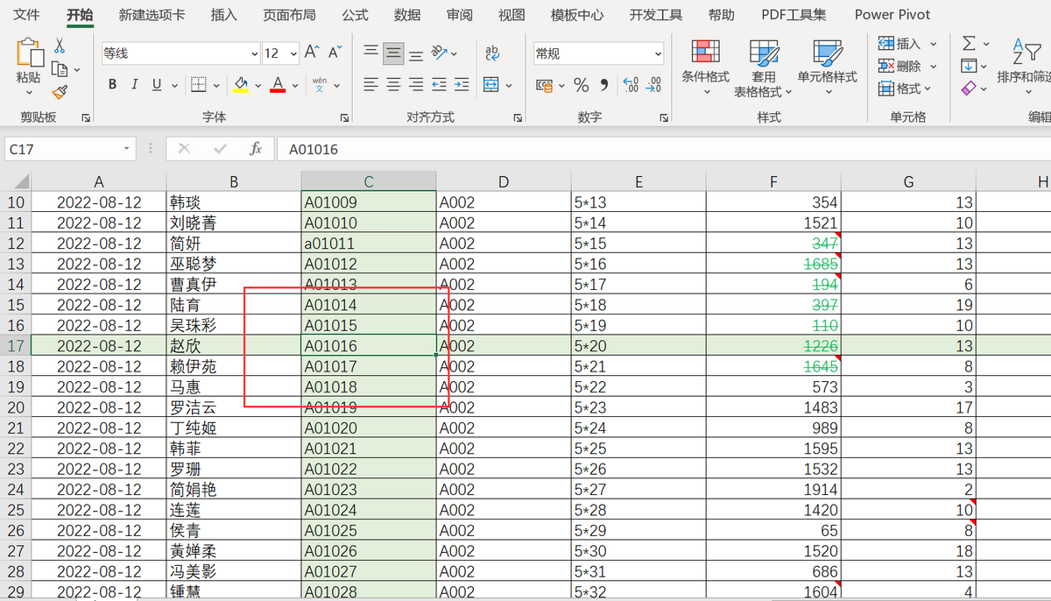This screenshot has height=601, width=1051.
Task: Apply red font color
Action: click(x=278, y=85)
